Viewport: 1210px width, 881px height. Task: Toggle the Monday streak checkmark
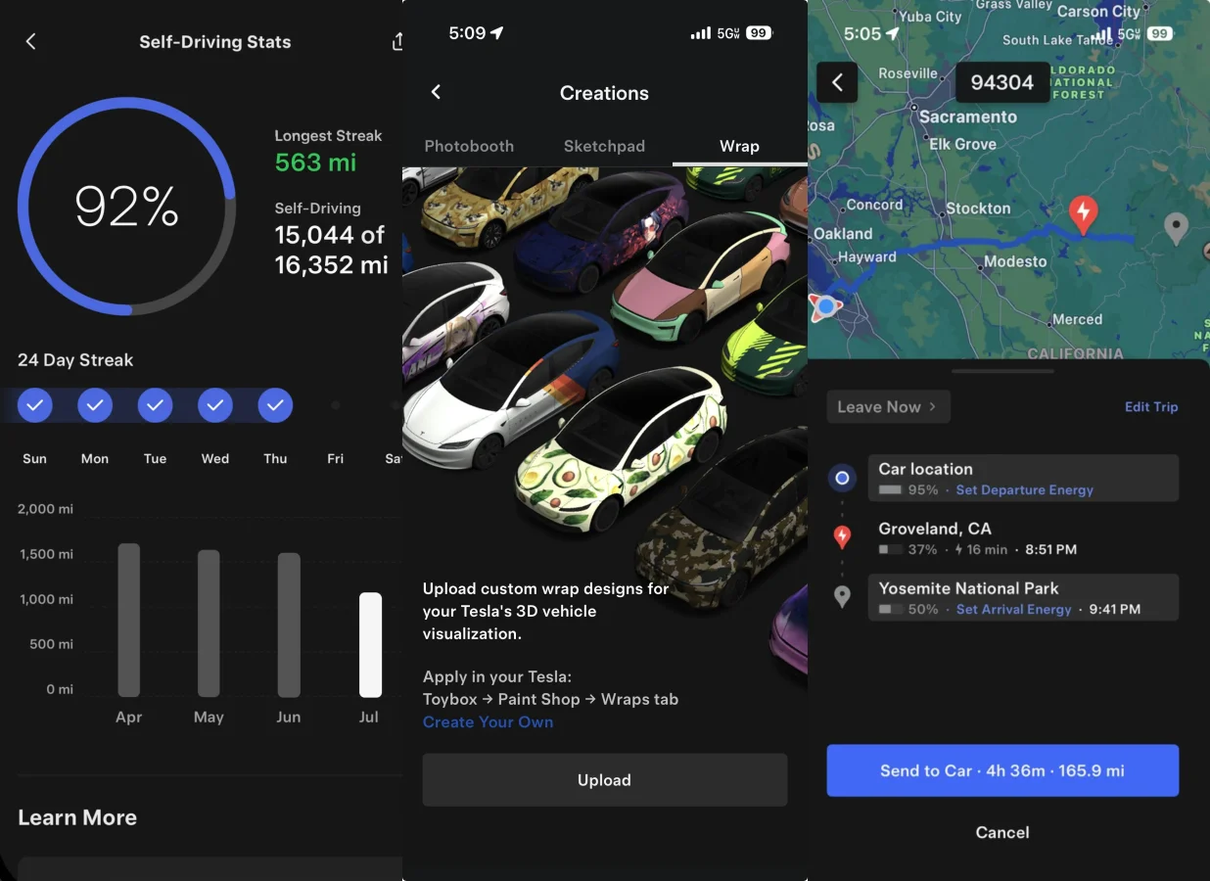coord(95,404)
